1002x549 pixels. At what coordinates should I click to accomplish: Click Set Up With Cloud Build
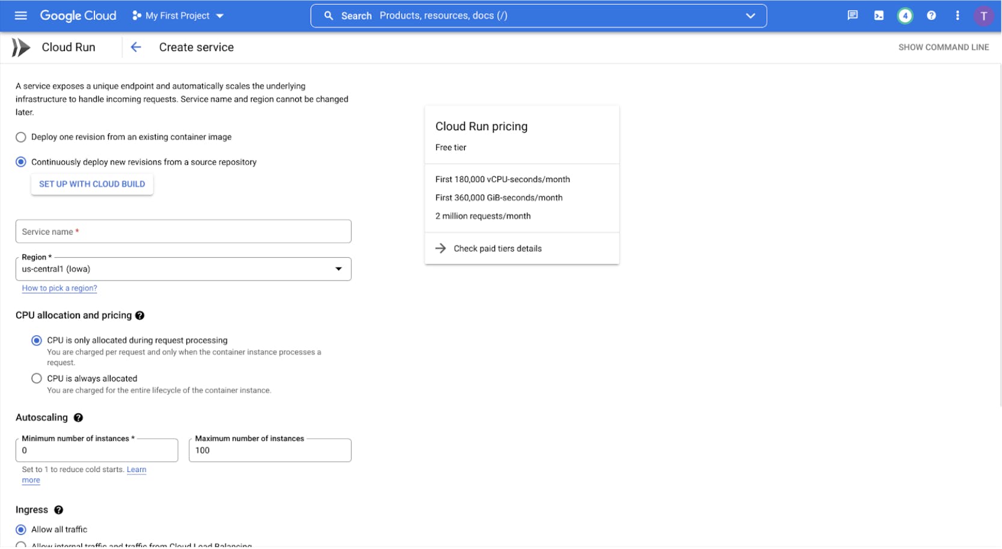click(x=91, y=184)
